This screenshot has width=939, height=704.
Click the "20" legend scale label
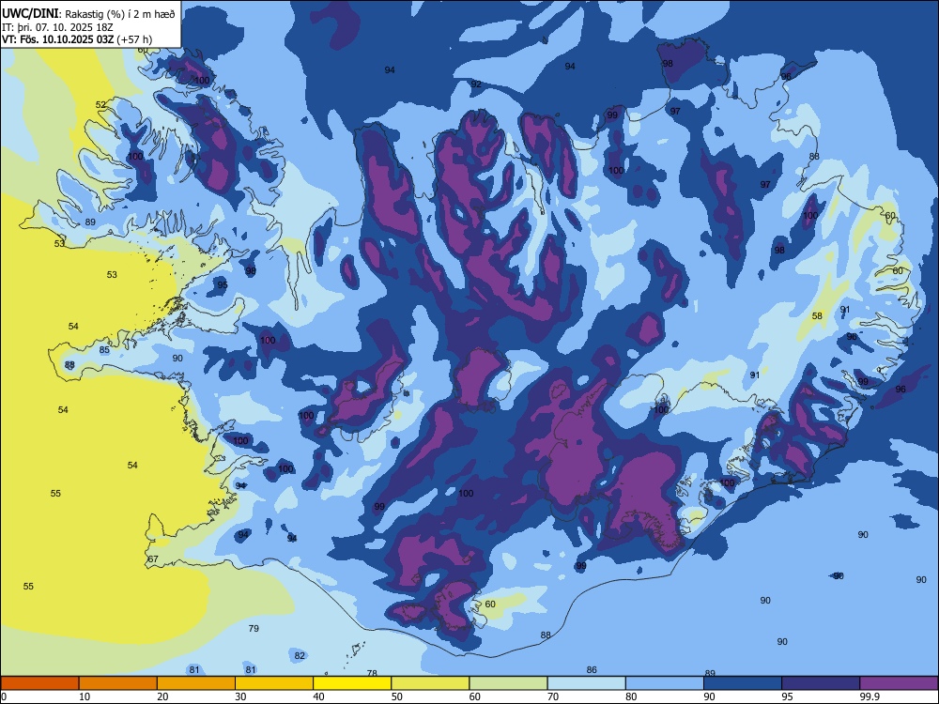(x=162, y=696)
